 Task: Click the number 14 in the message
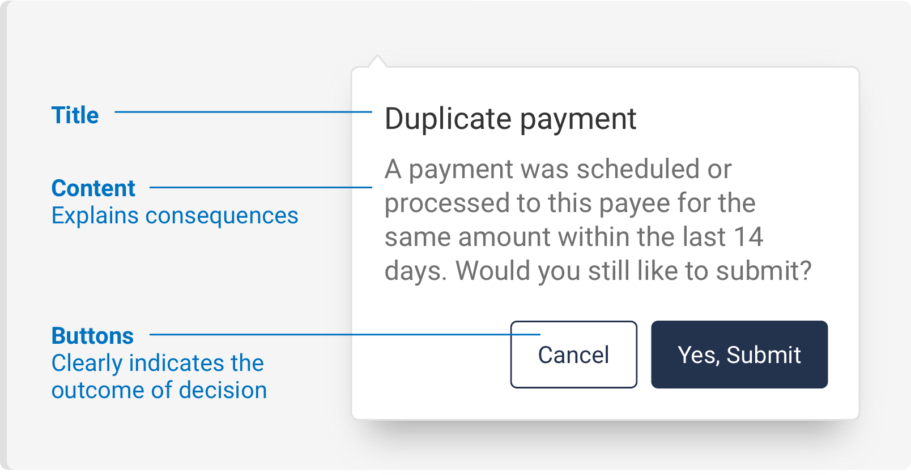[748, 237]
